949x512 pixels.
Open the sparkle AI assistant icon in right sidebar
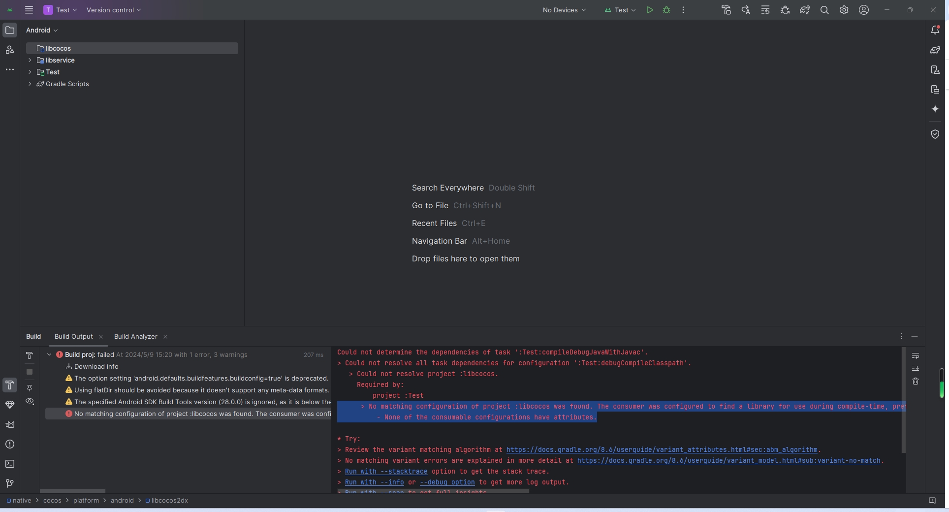click(x=935, y=109)
